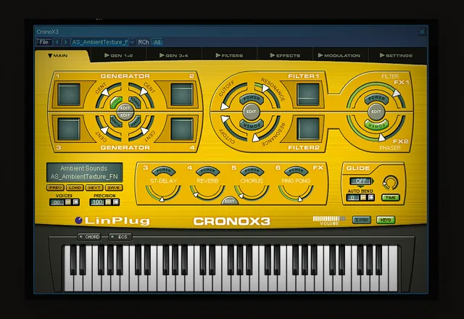Click the SAVE preset button
This screenshot has width=464, height=319.
pos(114,188)
